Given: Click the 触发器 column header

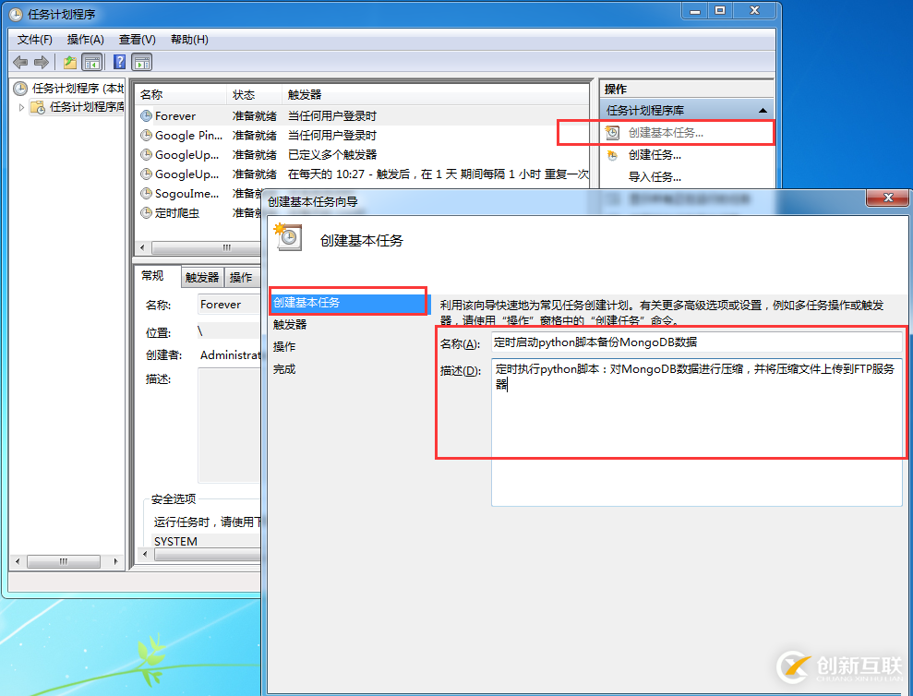Looking at the screenshot, I should click(x=436, y=94).
